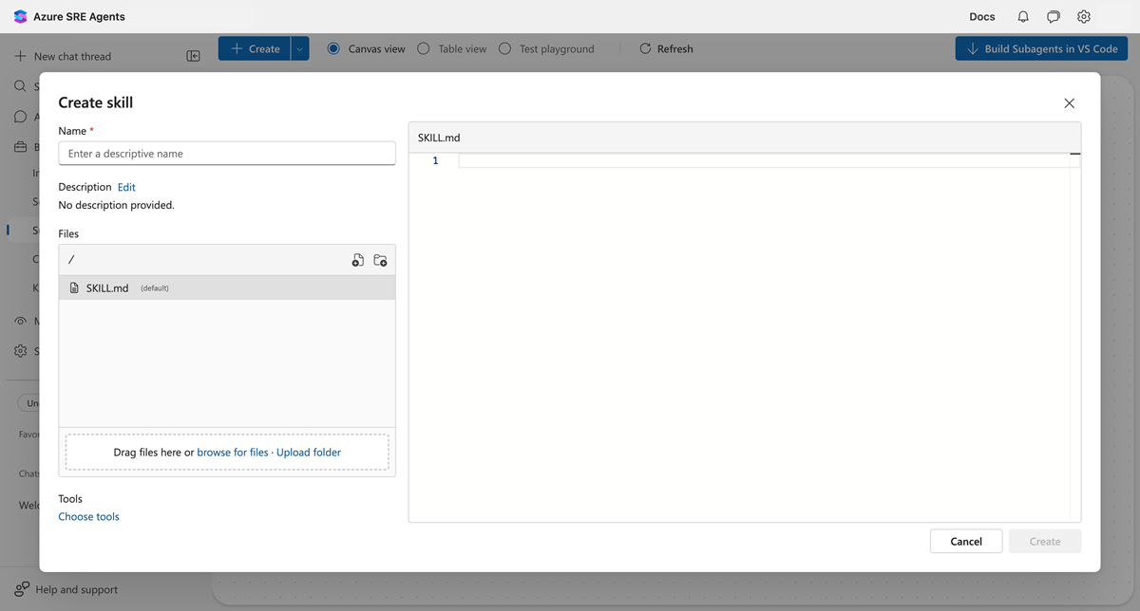Click the SKILL.md editor tab header
The height and width of the screenshot is (611, 1140).
[439, 138]
